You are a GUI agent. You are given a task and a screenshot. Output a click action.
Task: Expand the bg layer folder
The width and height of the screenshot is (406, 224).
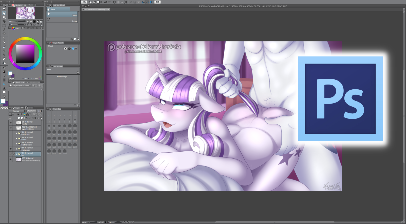16,154
